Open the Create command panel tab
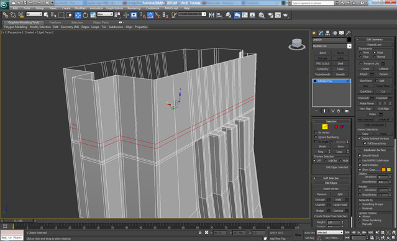397x241 pixels. click(314, 33)
